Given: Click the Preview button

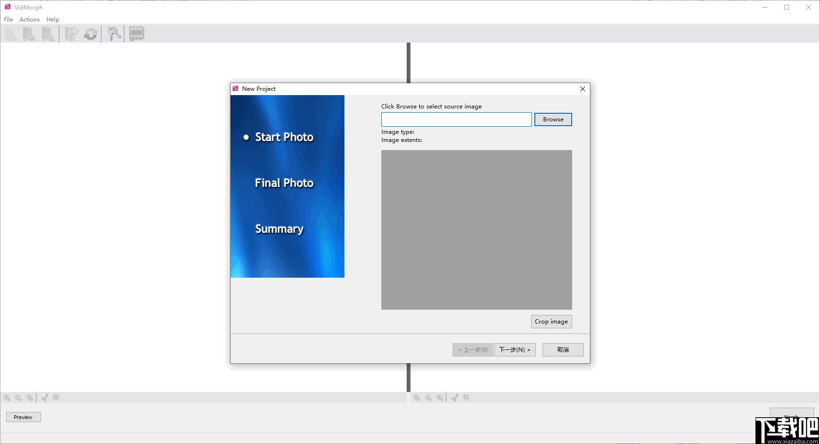Looking at the screenshot, I should pyautogui.click(x=23, y=417).
